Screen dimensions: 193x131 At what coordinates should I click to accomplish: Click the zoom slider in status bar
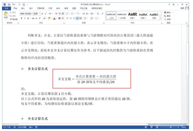click(x=171, y=127)
